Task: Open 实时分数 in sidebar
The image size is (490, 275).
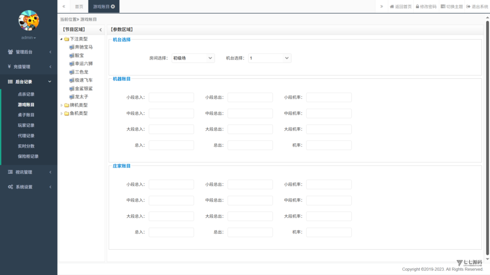Action: (x=26, y=146)
